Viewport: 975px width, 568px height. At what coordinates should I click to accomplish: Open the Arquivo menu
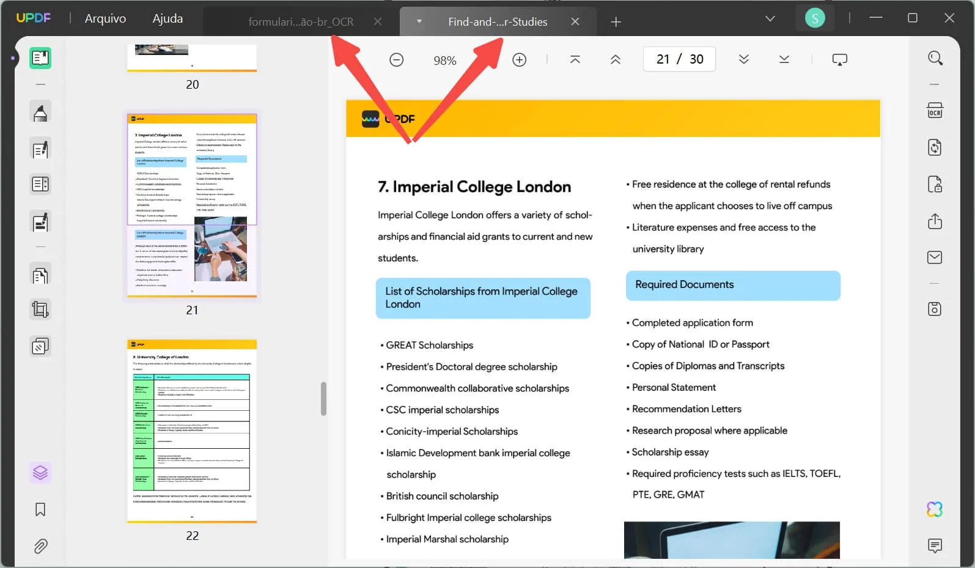click(105, 18)
